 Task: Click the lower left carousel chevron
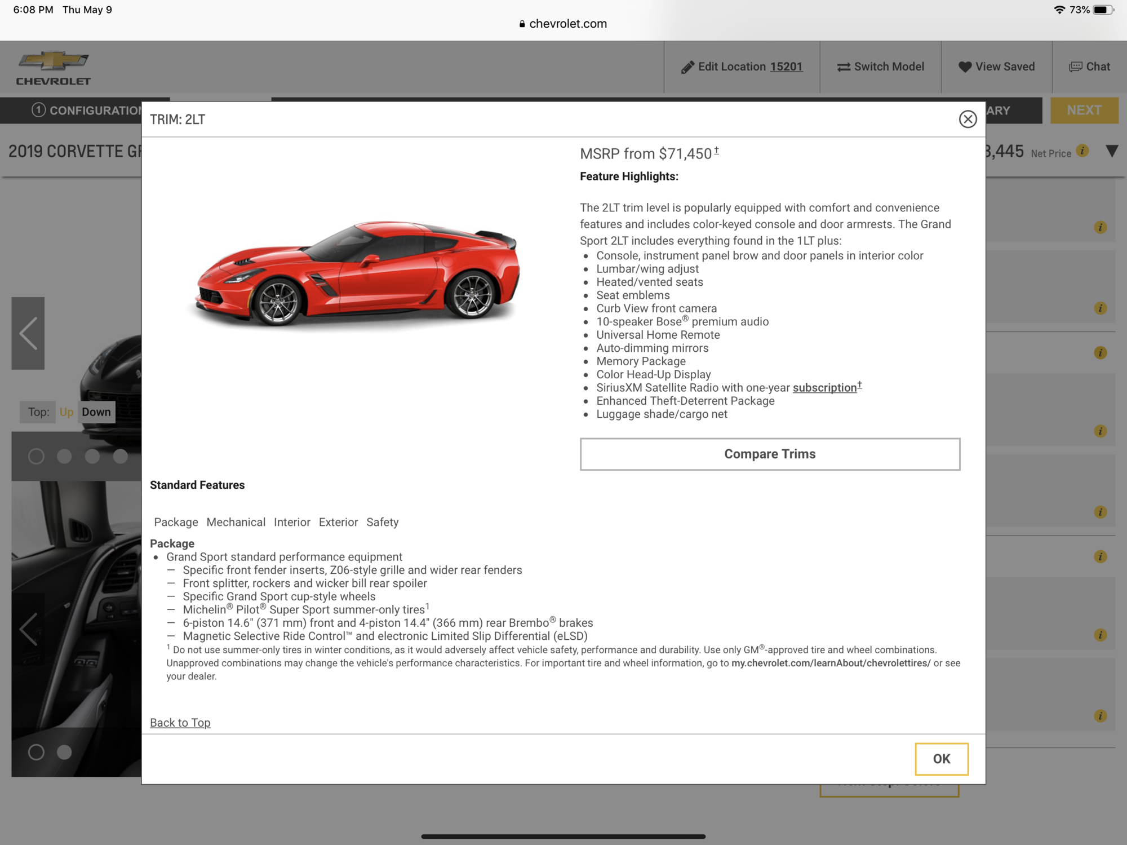coord(28,629)
